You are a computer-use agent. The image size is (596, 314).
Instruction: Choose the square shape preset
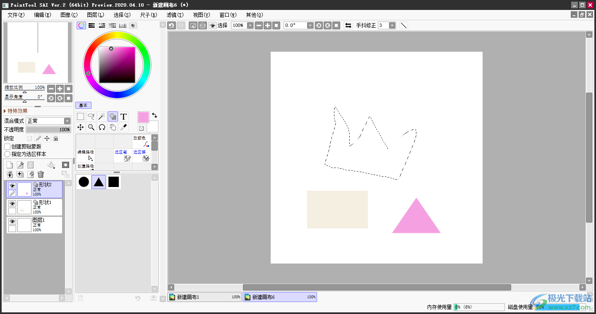click(x=113, y=182)
